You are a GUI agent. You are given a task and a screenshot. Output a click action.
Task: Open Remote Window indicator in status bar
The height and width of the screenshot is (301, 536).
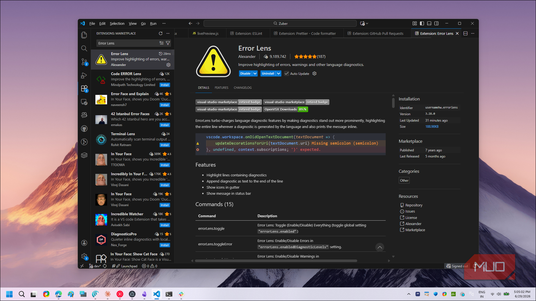[82, 266]
